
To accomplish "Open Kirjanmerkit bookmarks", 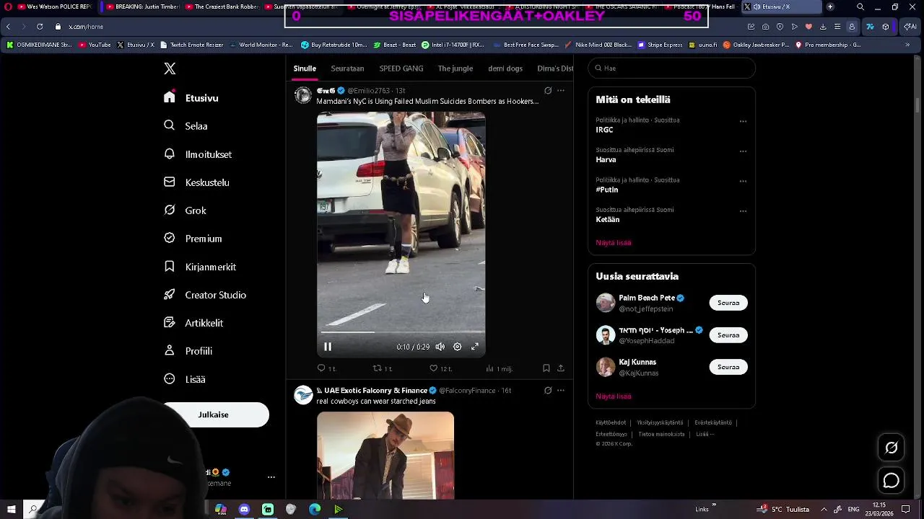I will [x=200, y=267].
